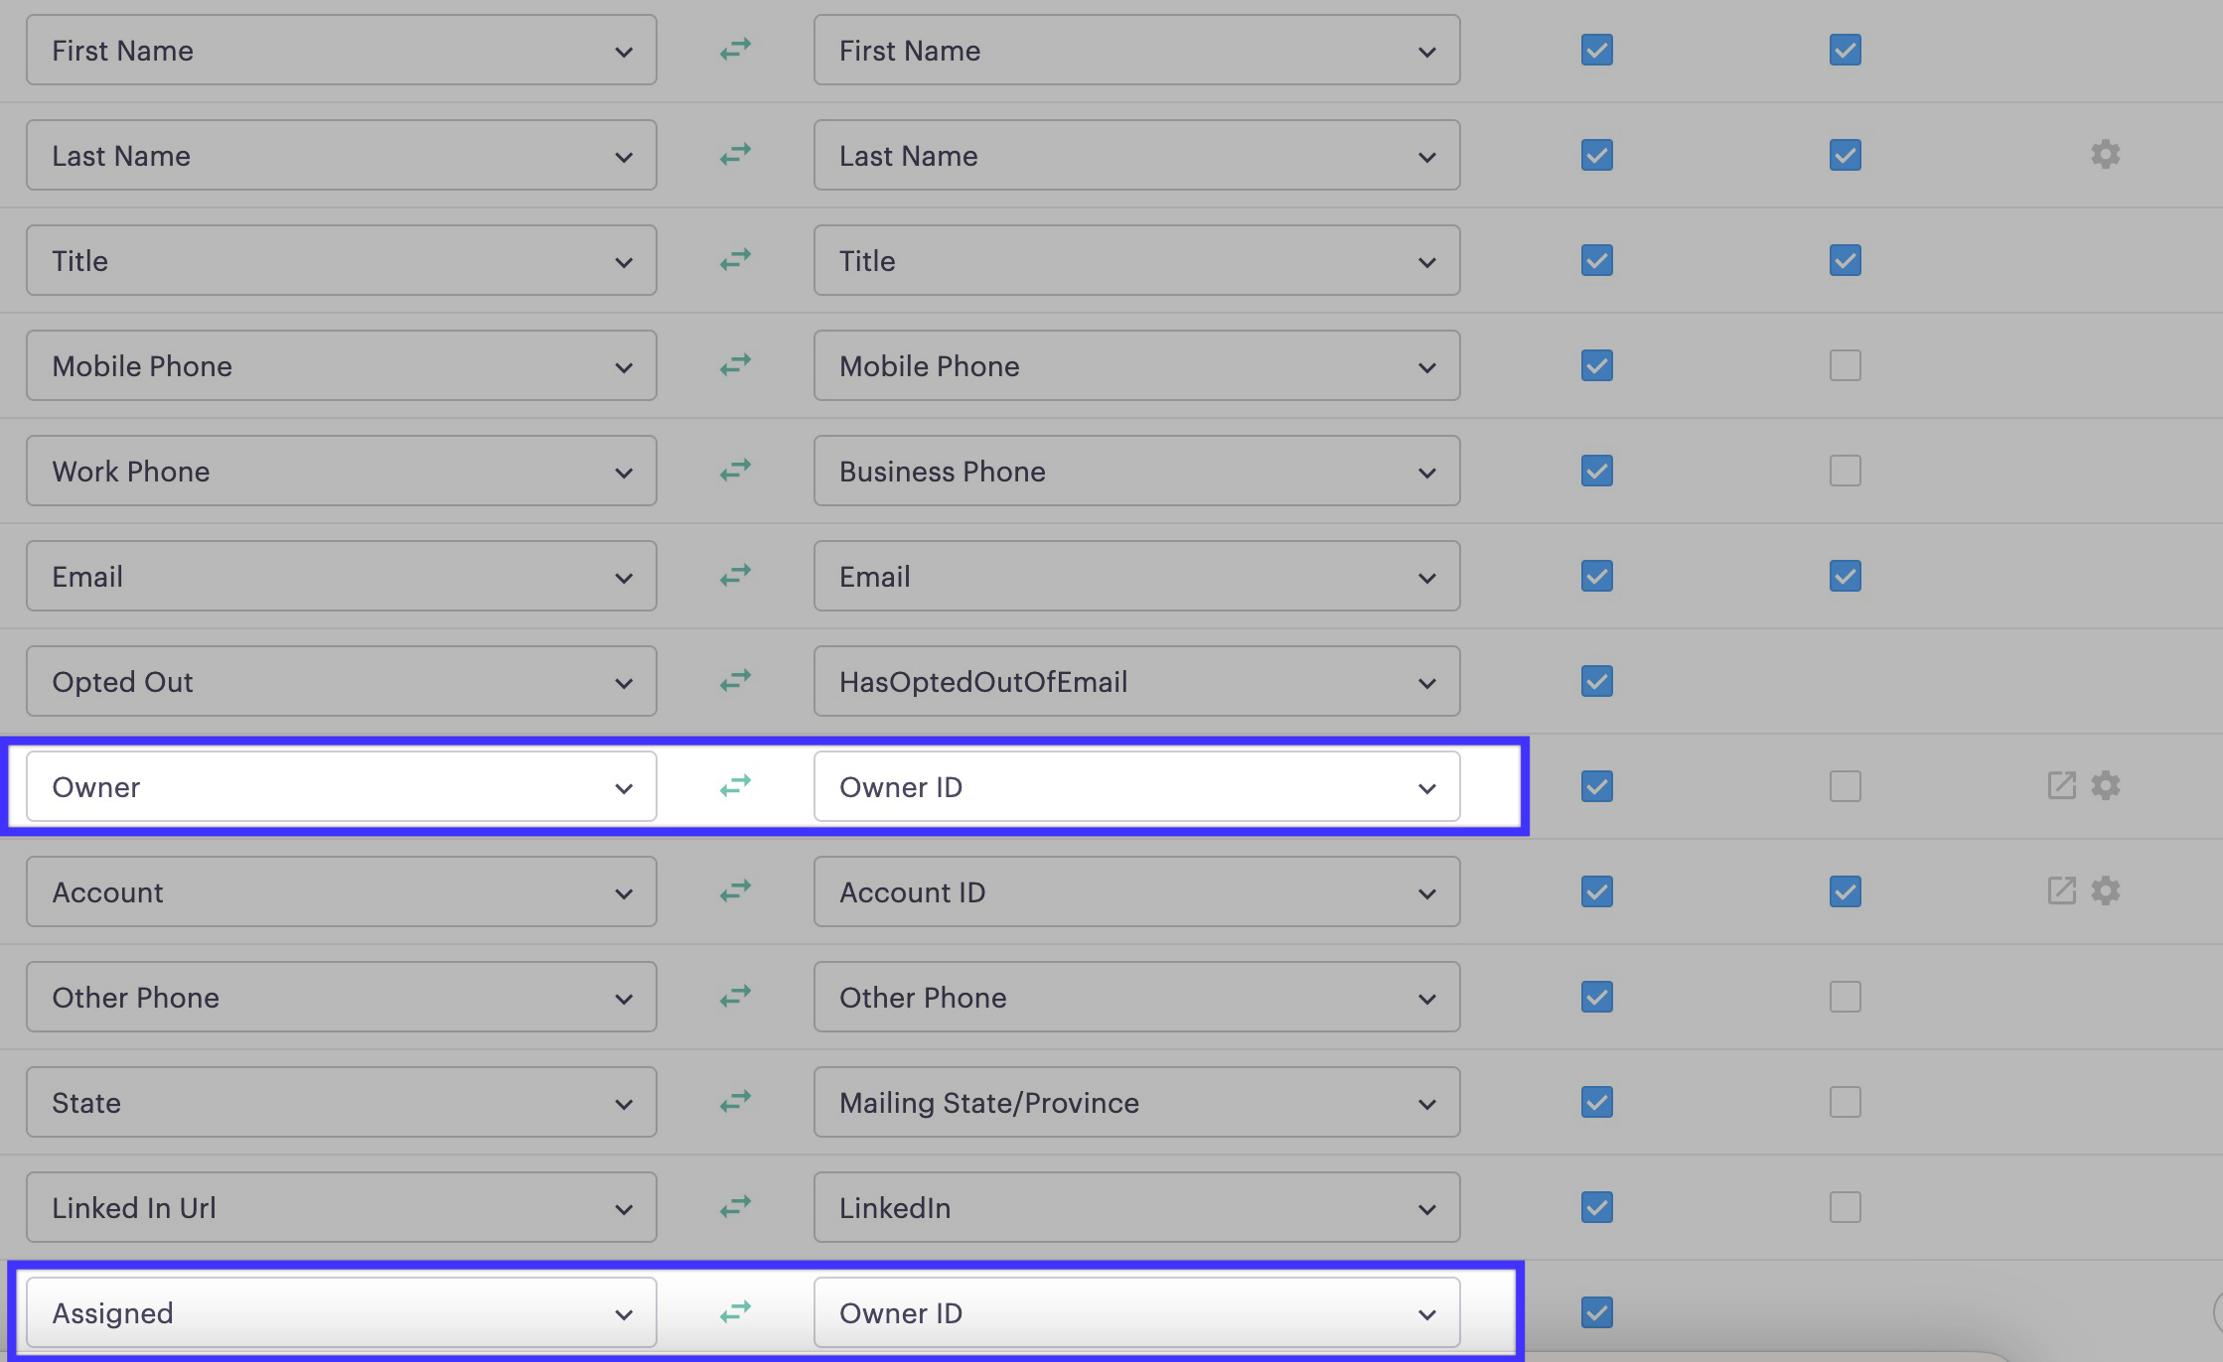2223x1362 pixels.
Task: Open the Work Phone field dropdown
Action: click(624, 471)
